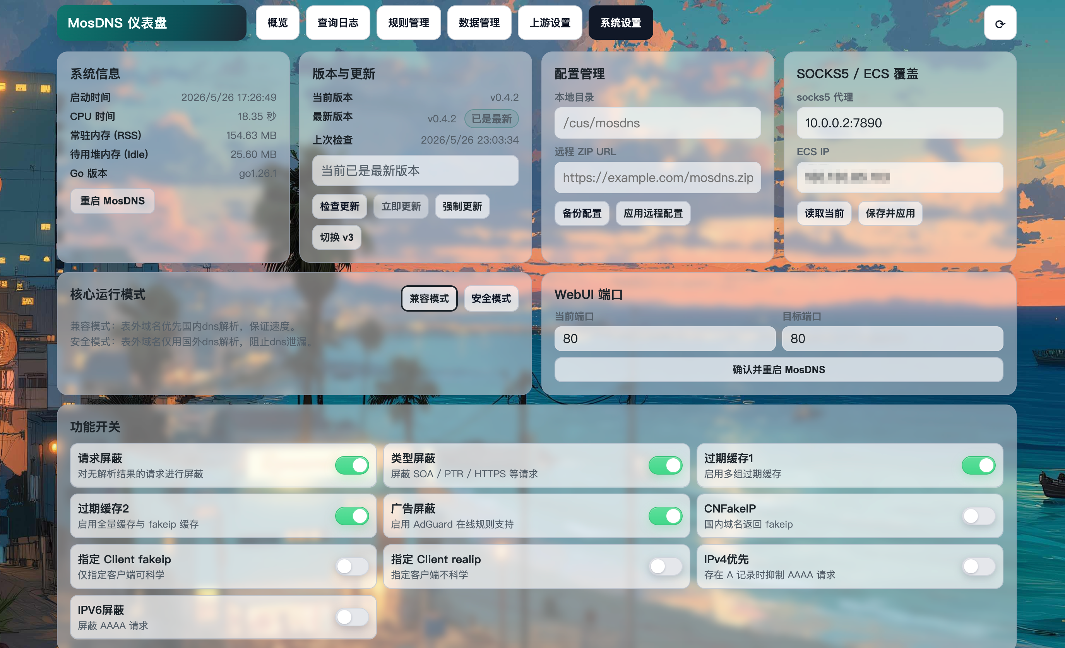Click the 配置管理 heading
The height and width of the screenshot is (648, 1065).
[x=580, y=74]
